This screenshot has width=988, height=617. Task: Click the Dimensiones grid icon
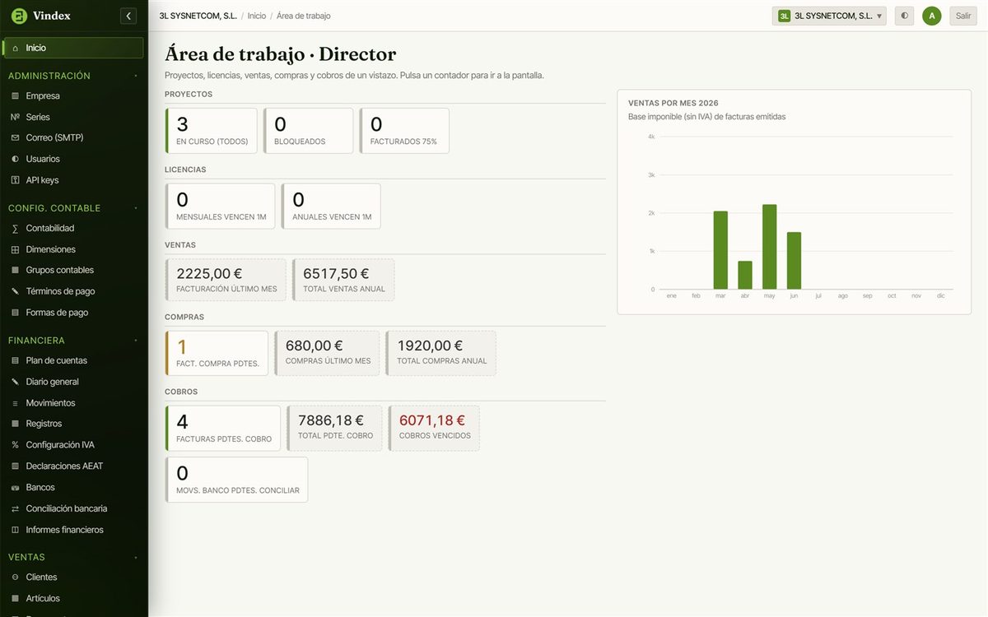click(x=15, y=249)
